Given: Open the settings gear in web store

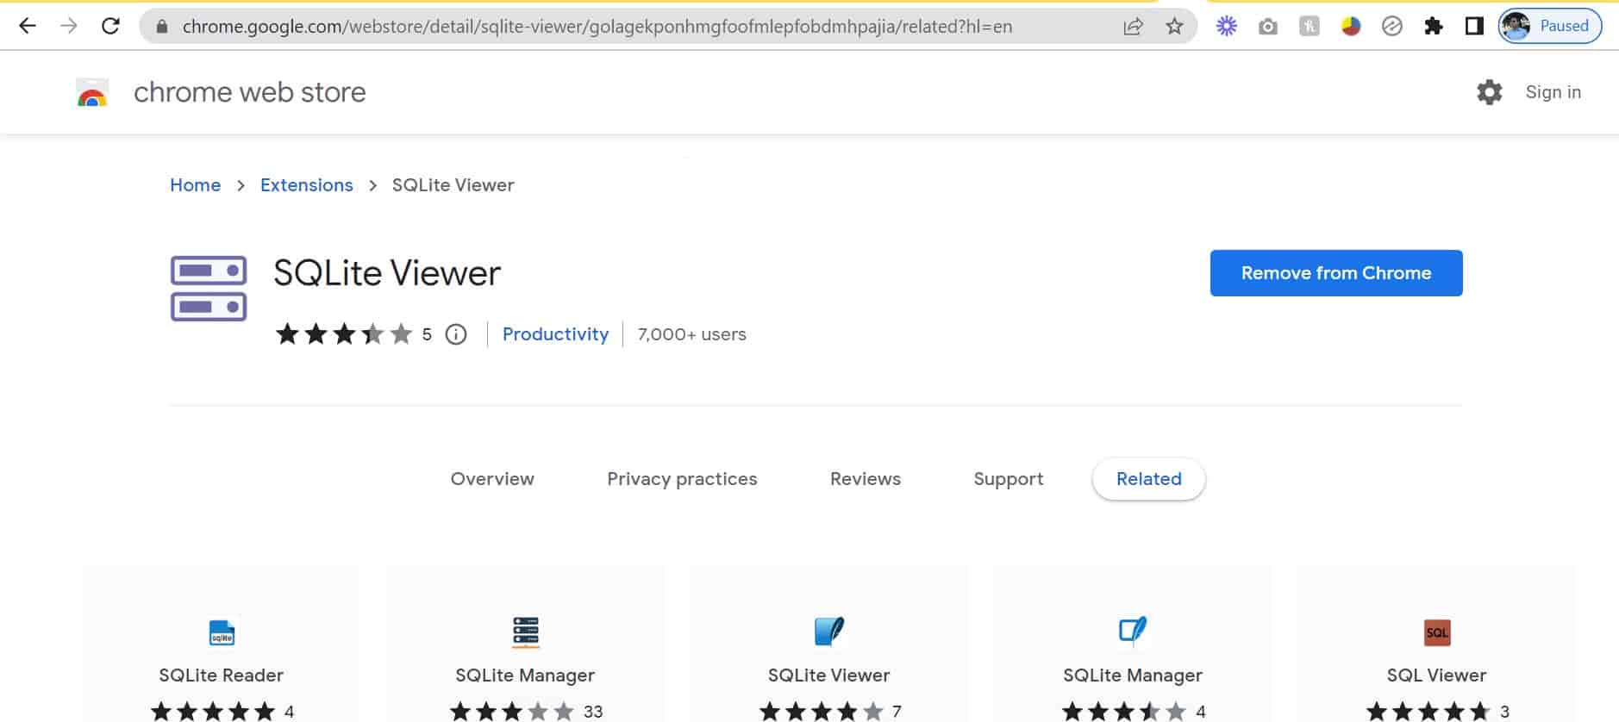Looking at the screenshot, I should click(x=1489, y=92).
